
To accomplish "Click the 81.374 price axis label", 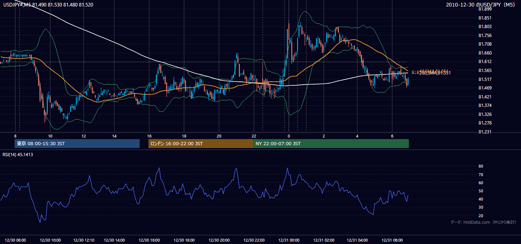I will coord(485,105).
